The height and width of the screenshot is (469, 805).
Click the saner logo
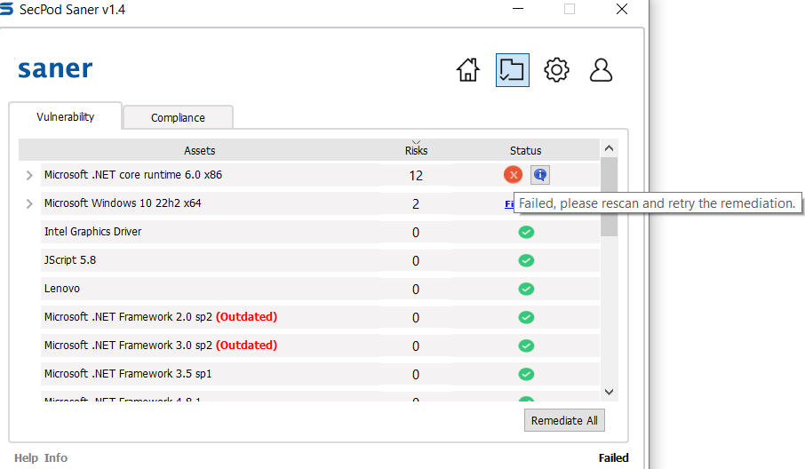(x=55, y=69)
